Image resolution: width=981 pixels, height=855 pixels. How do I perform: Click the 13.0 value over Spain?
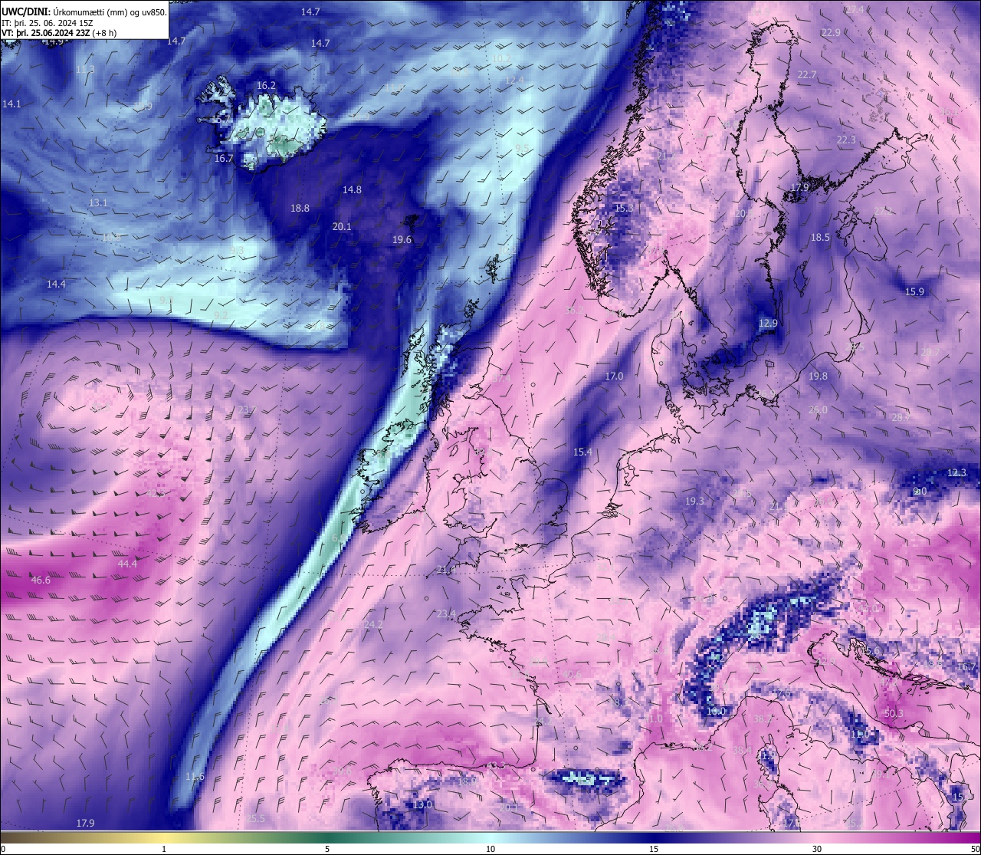pos(422,804)
